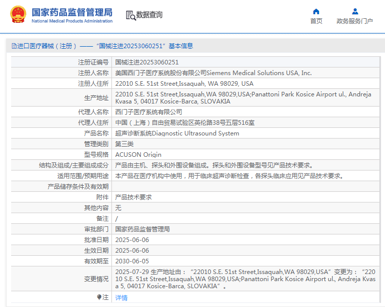Select the ACUSON Origin model value
Viewport: 385px width, 307px height.
[x=138, y=155]
